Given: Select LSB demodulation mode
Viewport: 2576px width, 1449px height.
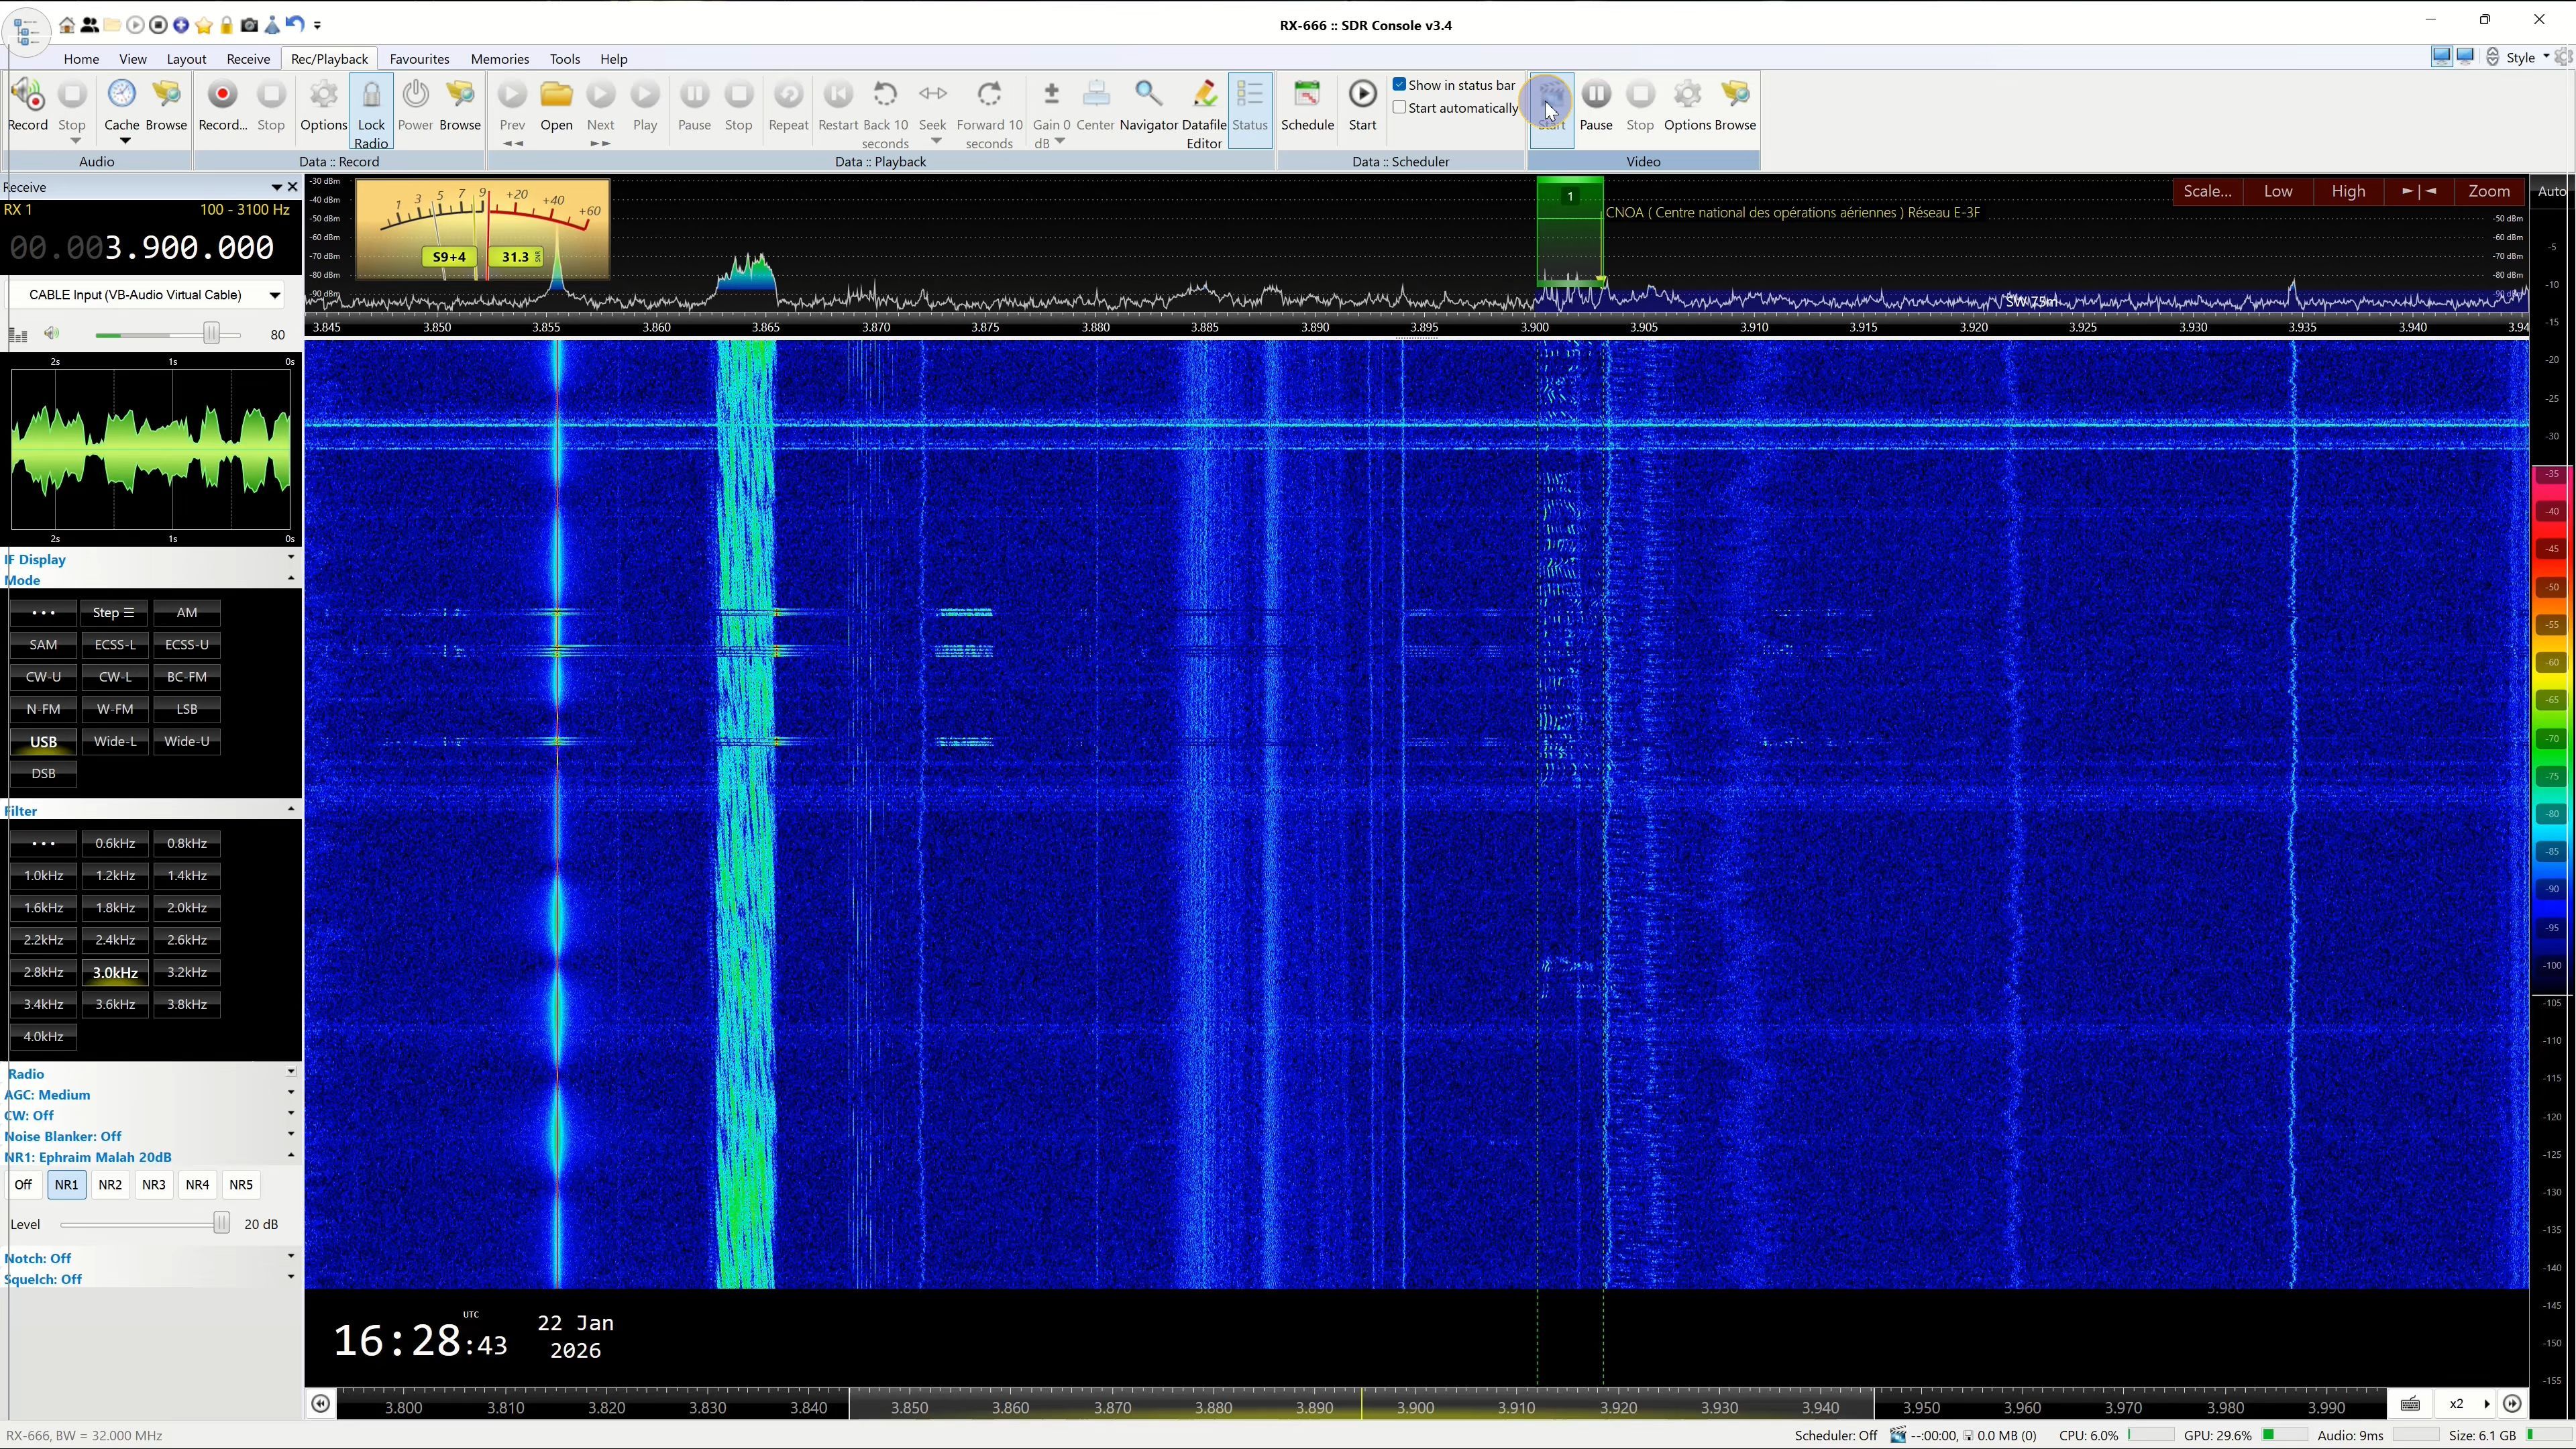Looking at the screenshot, I should click(187, 709).
